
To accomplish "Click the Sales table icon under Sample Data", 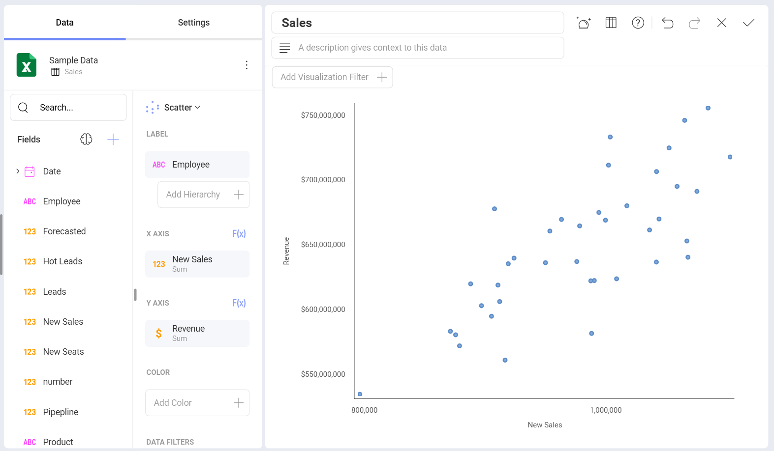I will tap(56, 72).
